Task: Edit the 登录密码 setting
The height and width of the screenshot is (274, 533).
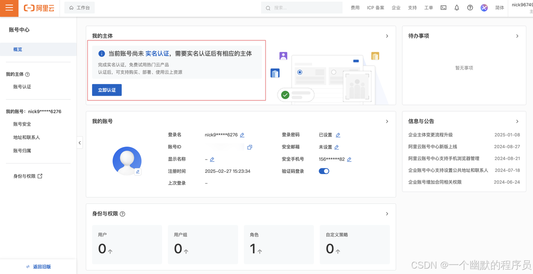Action: 338,135
